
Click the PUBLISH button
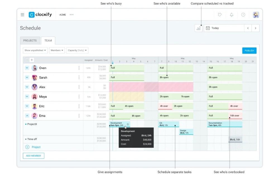point(249,51)
